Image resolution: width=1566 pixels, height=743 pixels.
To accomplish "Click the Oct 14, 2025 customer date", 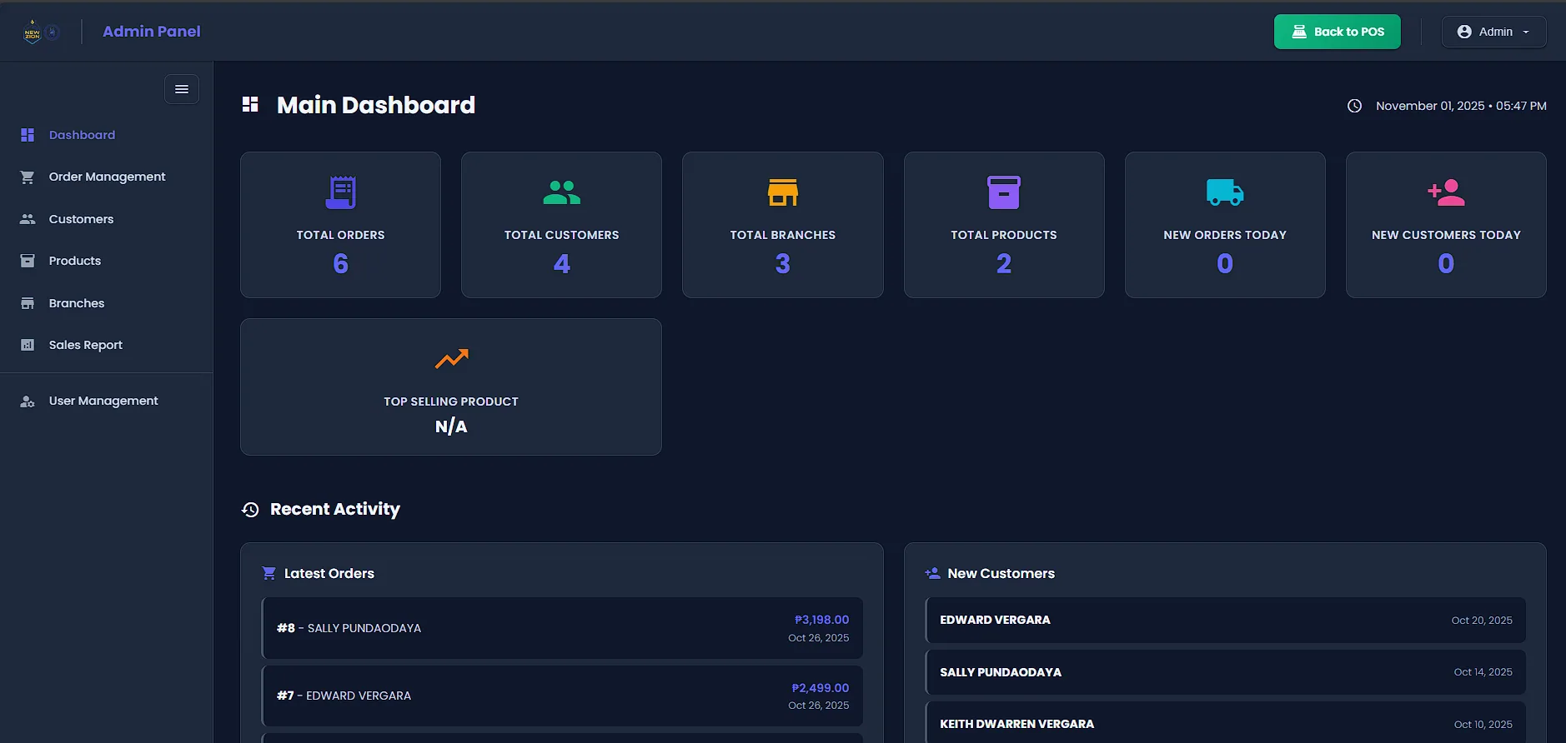I will 1483,672.
